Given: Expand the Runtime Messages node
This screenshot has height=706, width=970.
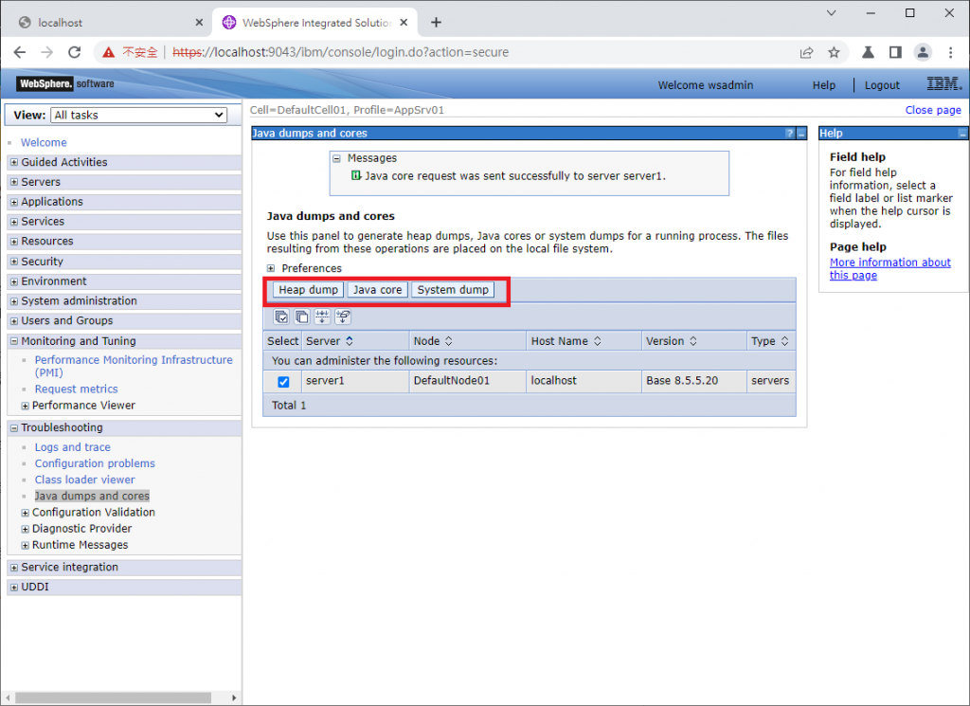Looking at the screenshot, I should [x=26, y=545].
